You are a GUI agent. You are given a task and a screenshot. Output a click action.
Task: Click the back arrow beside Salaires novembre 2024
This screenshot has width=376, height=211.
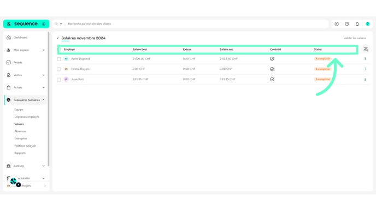click(x=58, y=38)
